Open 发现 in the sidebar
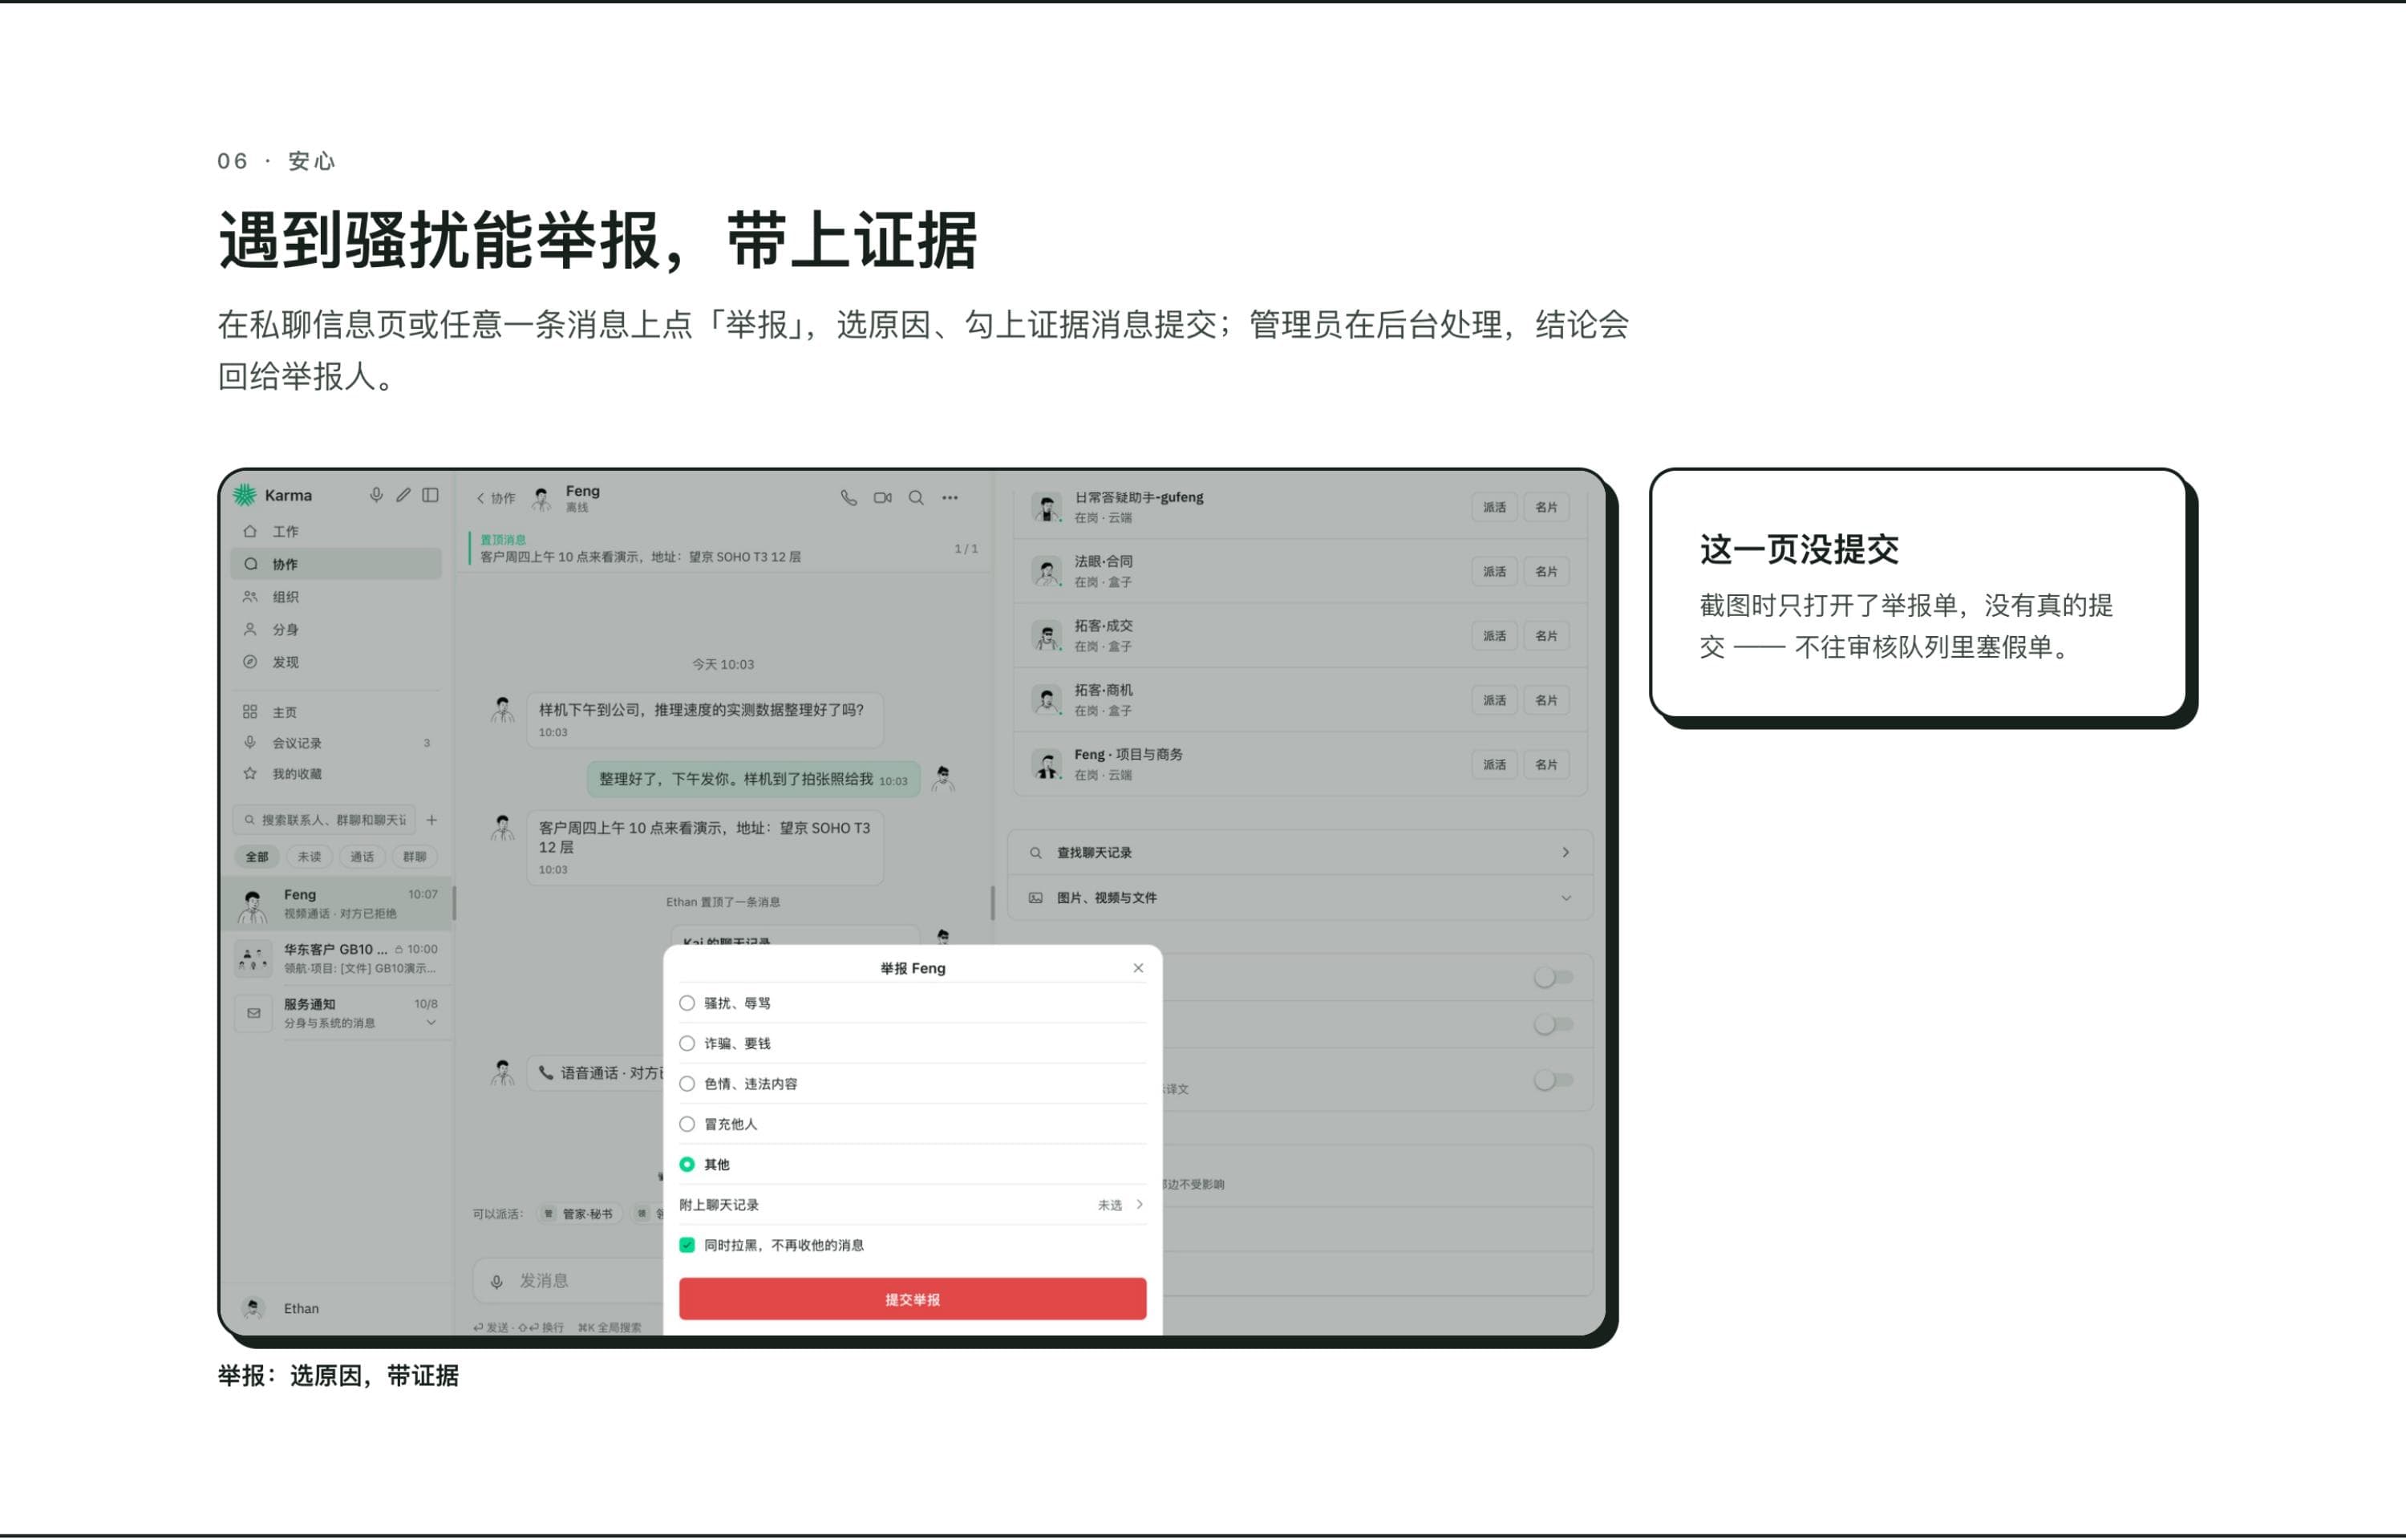 pos(336,662)
